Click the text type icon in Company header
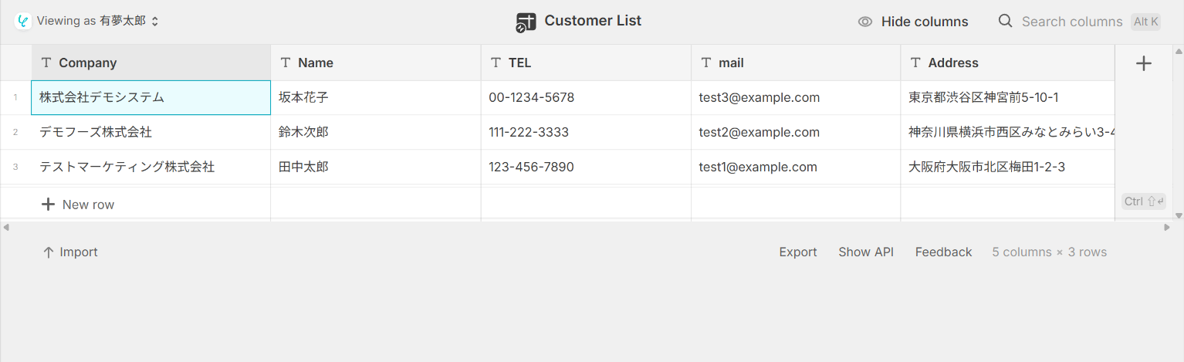Viewport: 1184px width, 362px height. click(x=46, y=63)
